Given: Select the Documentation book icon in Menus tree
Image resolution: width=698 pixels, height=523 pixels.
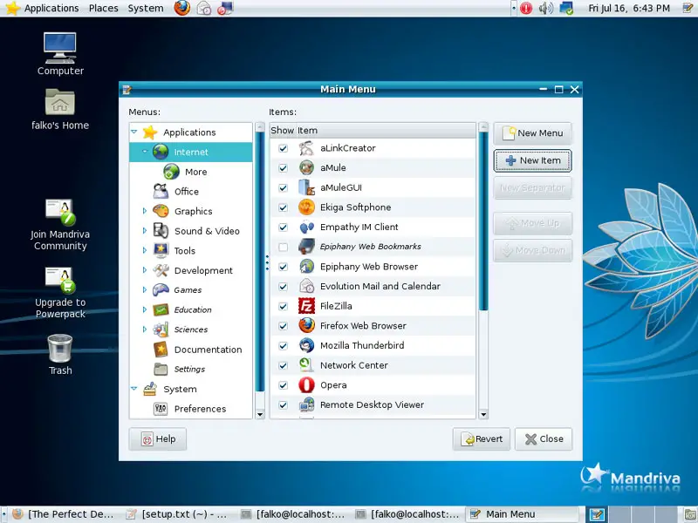Looking at the screenshot, I should [161, 350].
